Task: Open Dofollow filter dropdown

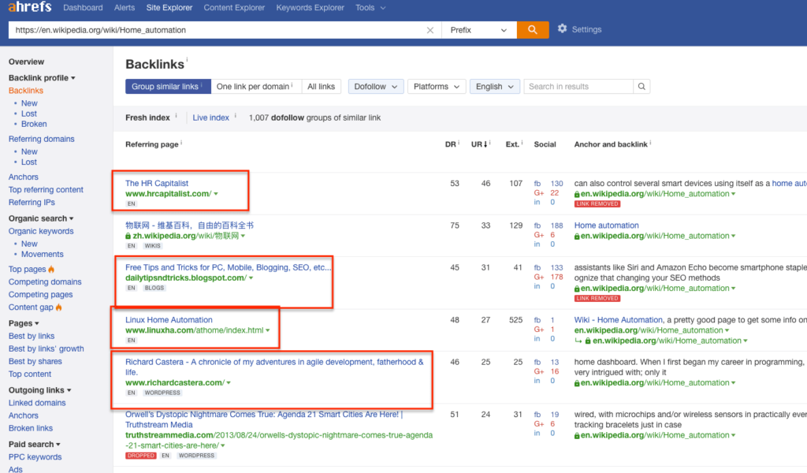Action: [x=376, y=87]
